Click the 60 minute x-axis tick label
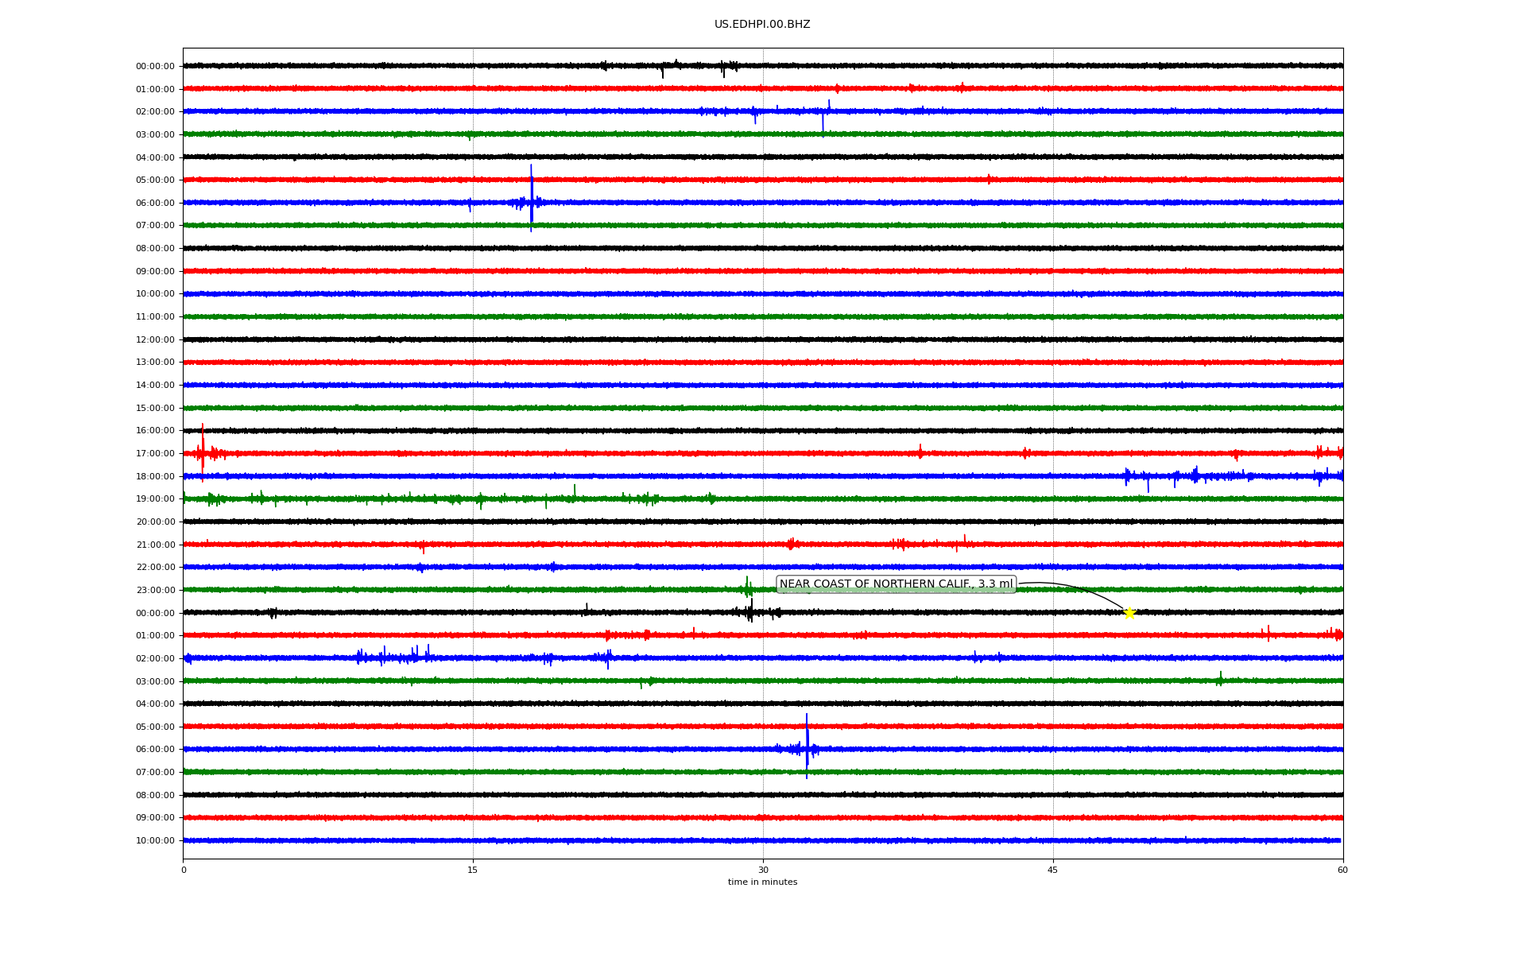The height and width of the screenshot is (954, 1526). tap(1342, 870)
